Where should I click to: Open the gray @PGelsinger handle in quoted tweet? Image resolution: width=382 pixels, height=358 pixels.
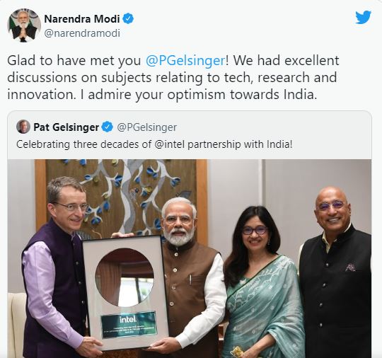click(147, 127)
